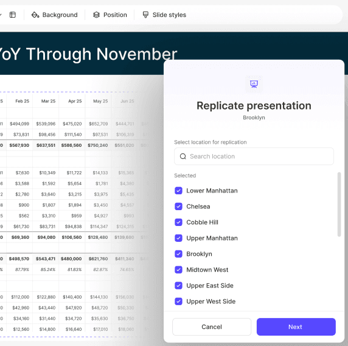Screen dimensions: 348x346
Task: Click the presentation icon above dialog title
Action: (x=254, y=84)
